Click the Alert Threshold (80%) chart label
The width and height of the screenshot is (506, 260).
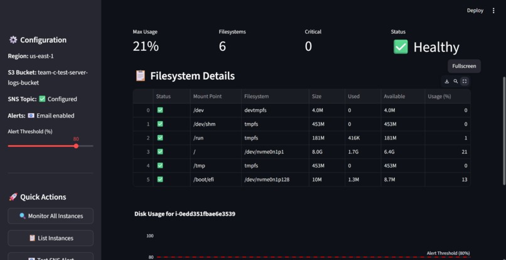click(448, 253)
